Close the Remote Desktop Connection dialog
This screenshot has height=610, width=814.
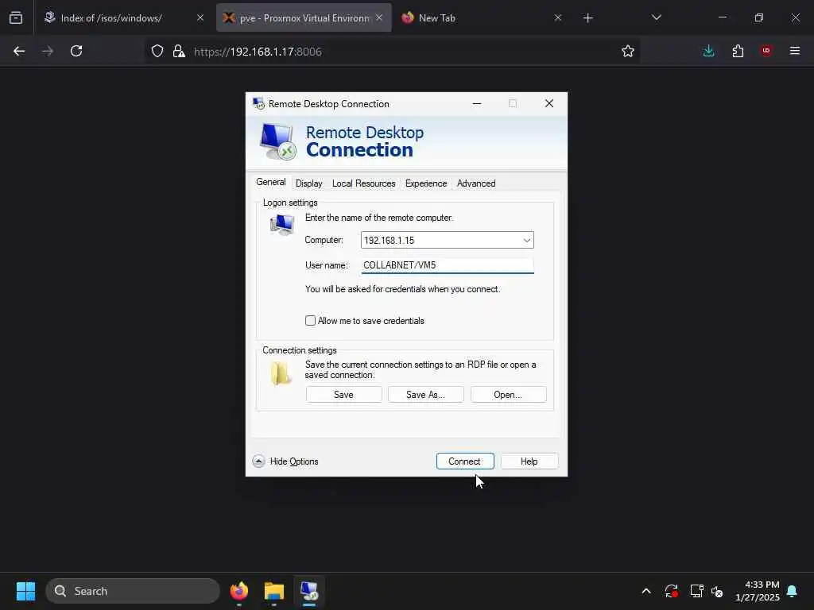[548, 104]
